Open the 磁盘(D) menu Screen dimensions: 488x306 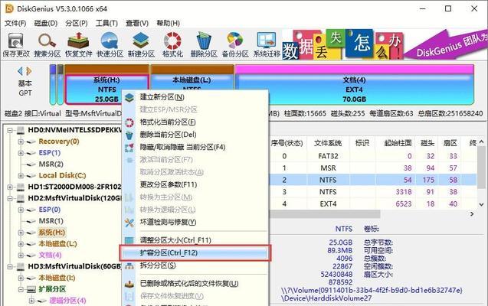[46, 23]
